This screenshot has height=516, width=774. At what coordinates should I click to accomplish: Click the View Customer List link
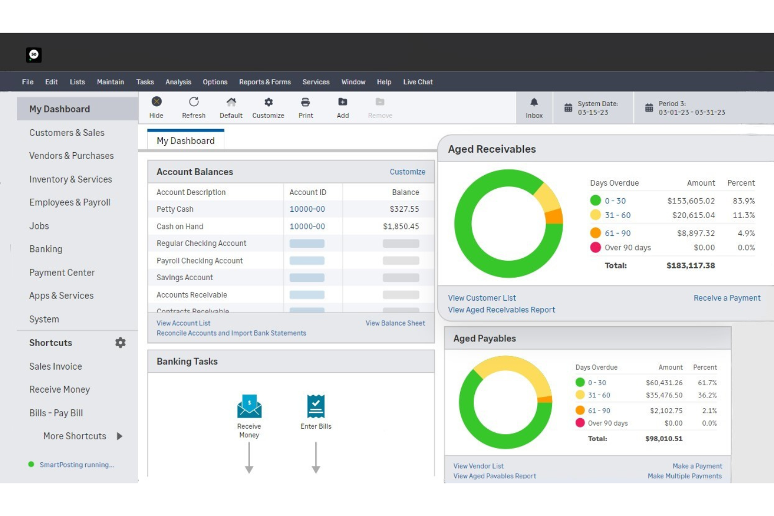[x=482, y=298]
